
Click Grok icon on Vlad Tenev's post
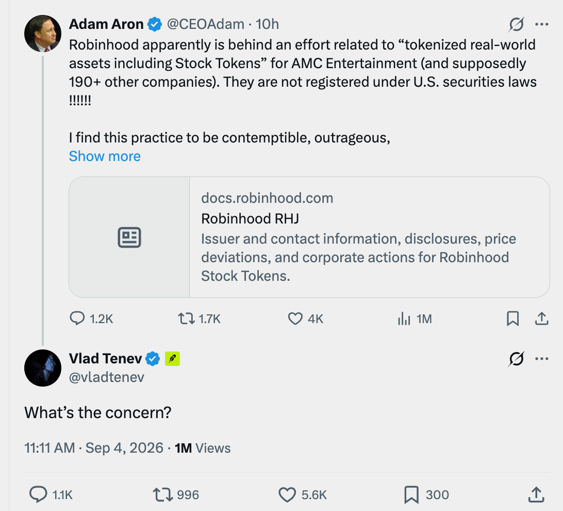(516, 359)
